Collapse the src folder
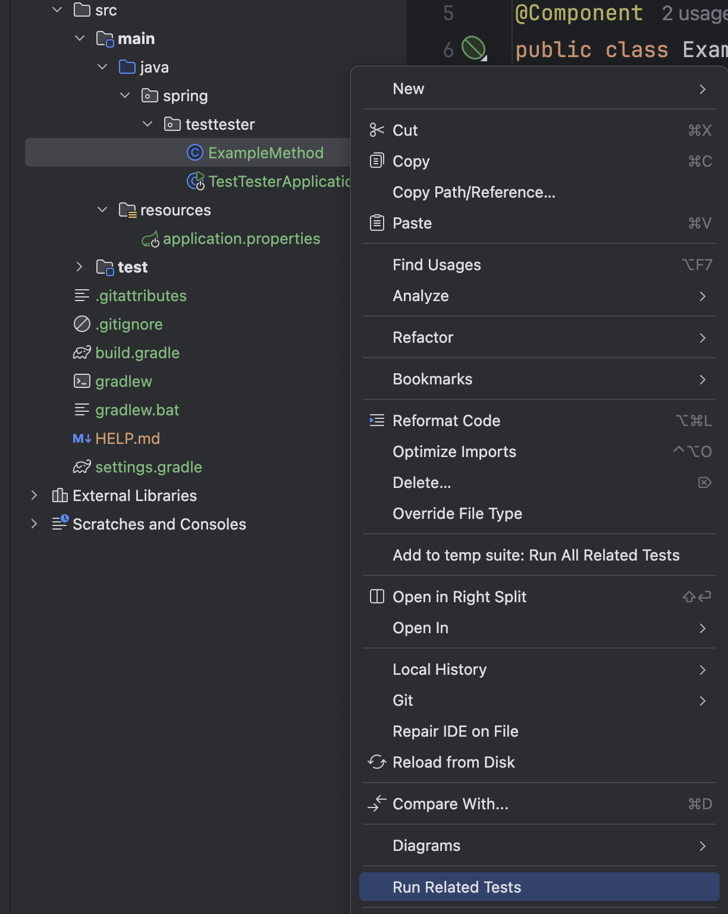 57,10
